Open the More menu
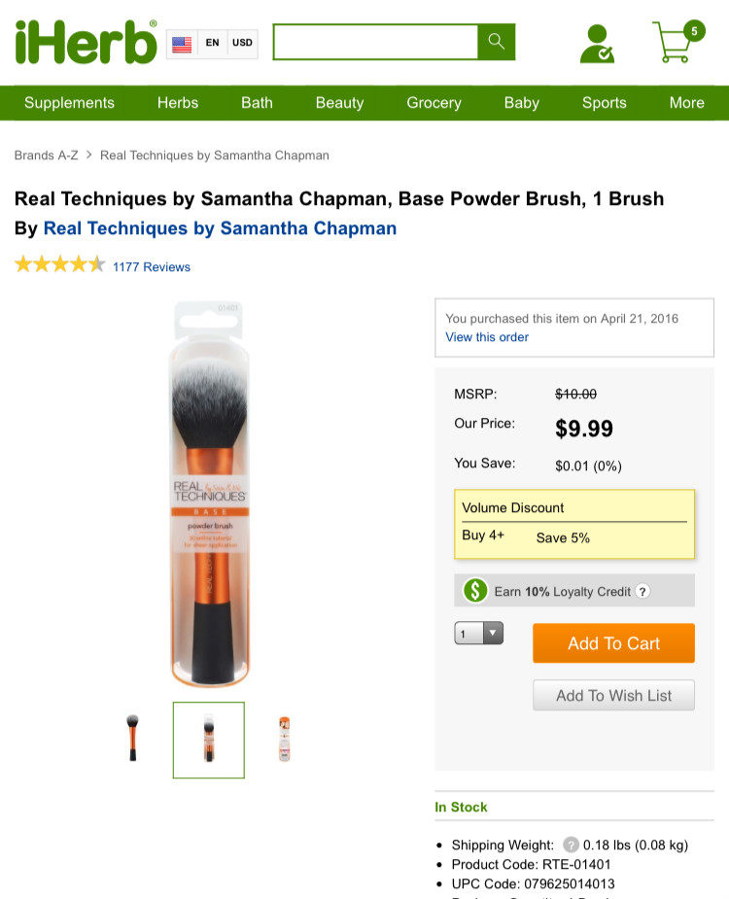This screenshot has height=899, width=729. coord(686,103)
